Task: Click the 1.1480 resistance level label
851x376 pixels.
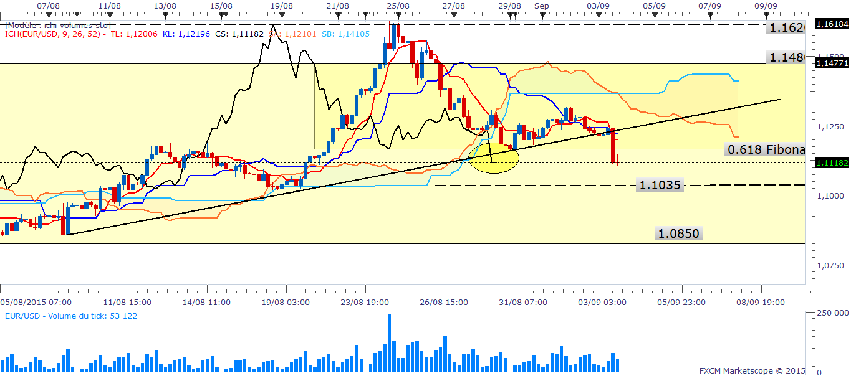Action: [x=788, y=57]
